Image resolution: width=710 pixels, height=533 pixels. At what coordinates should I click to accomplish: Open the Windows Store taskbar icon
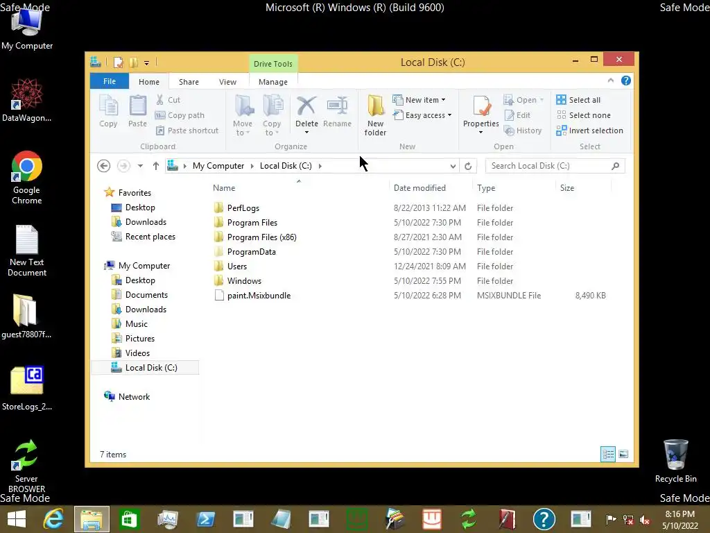[129, 519]
